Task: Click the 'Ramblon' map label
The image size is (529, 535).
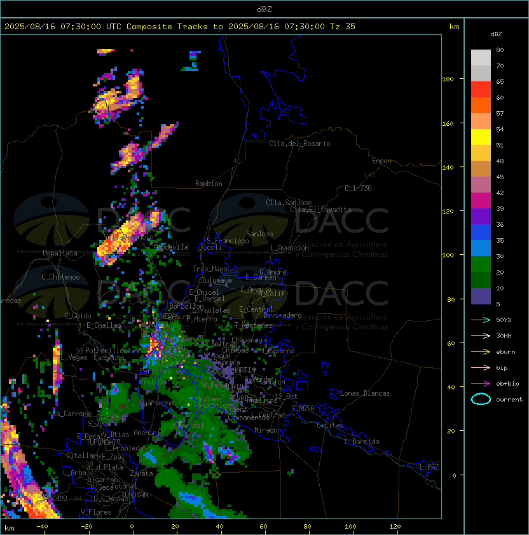Action: coord(209,184)
